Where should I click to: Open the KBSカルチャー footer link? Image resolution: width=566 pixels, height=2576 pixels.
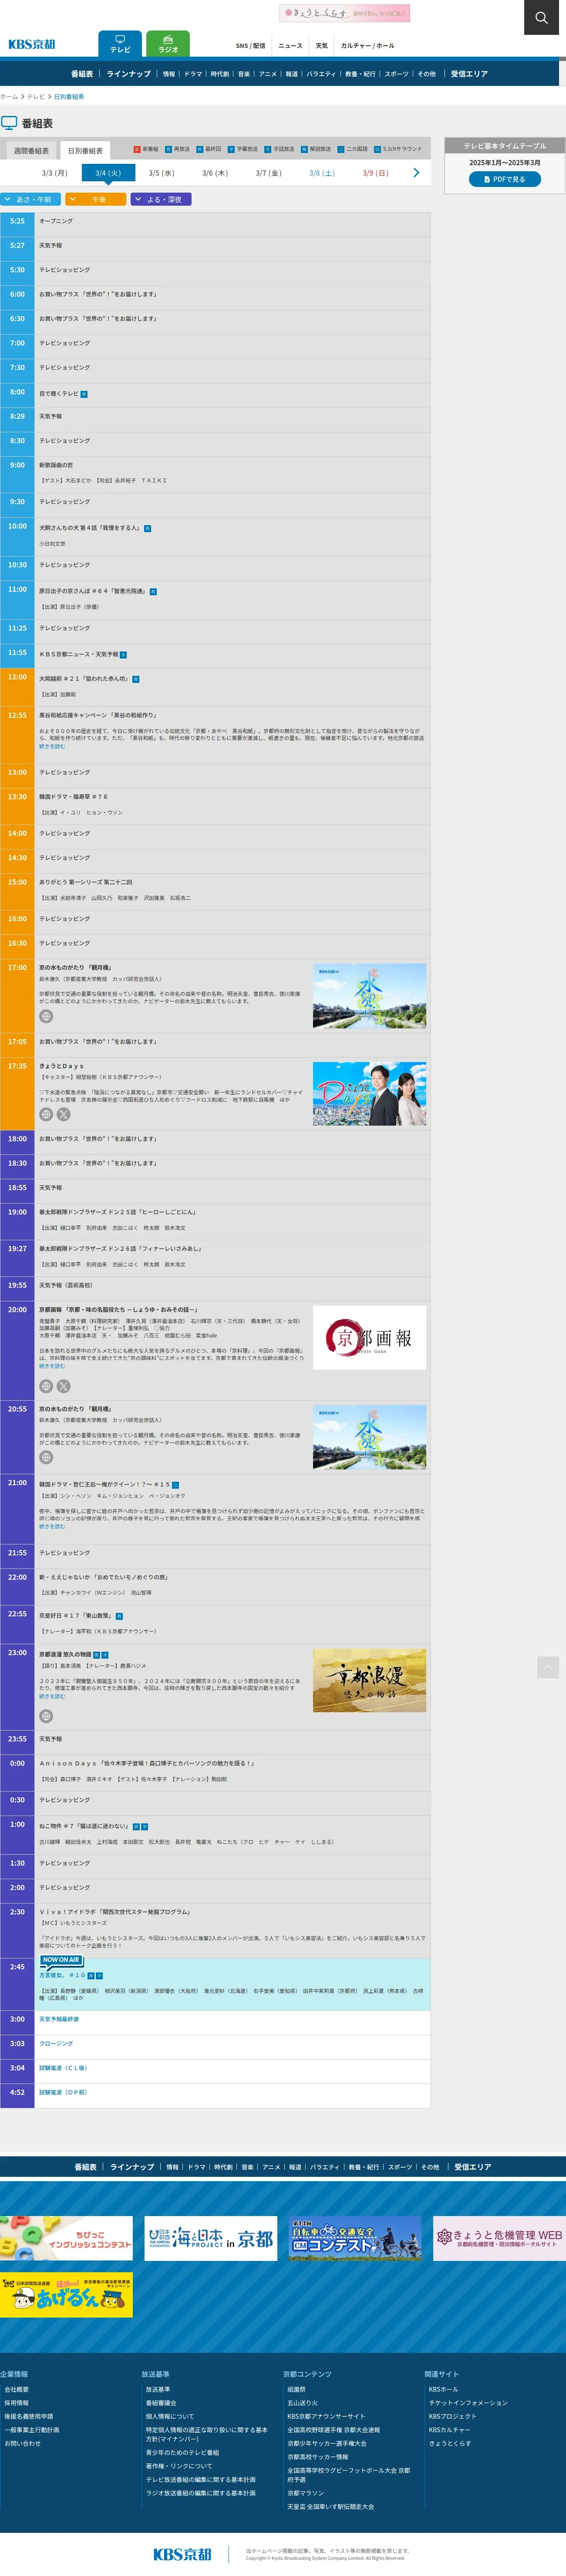(449, 2430)
